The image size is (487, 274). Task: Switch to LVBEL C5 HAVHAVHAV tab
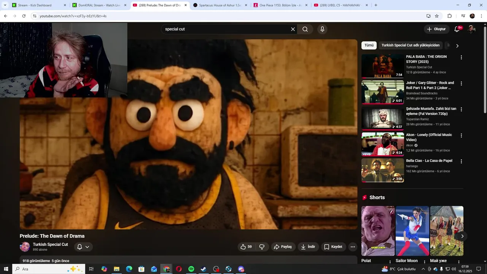[341, 5]
